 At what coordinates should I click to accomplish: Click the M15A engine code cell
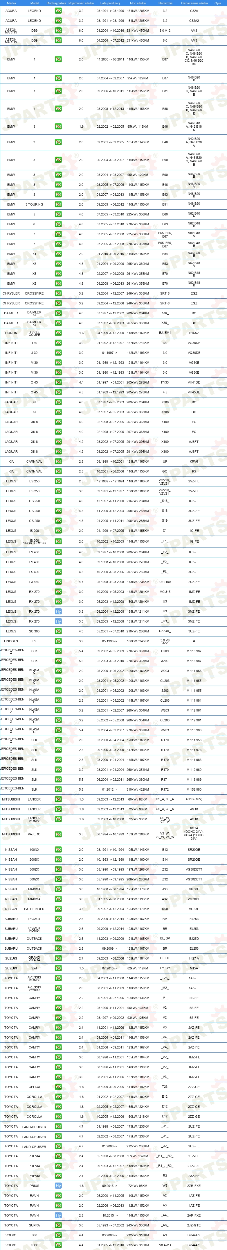coord(194,968)
